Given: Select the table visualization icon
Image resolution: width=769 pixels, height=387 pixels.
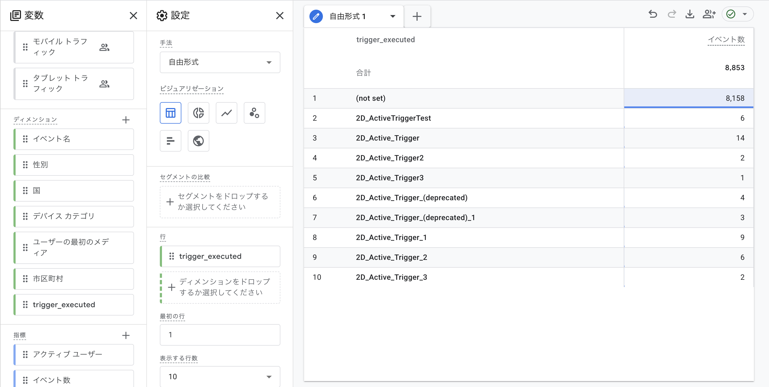Looking at the screenshot, I should [x=171, y=113].
